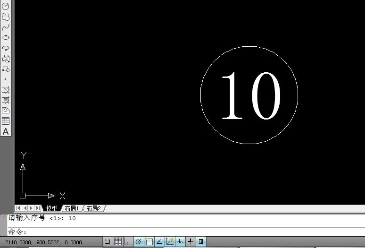Toggle Dynamic UCS in status bar
Image resolution: width=365 pixels, height=248 pixels.
tap(170, 242)
